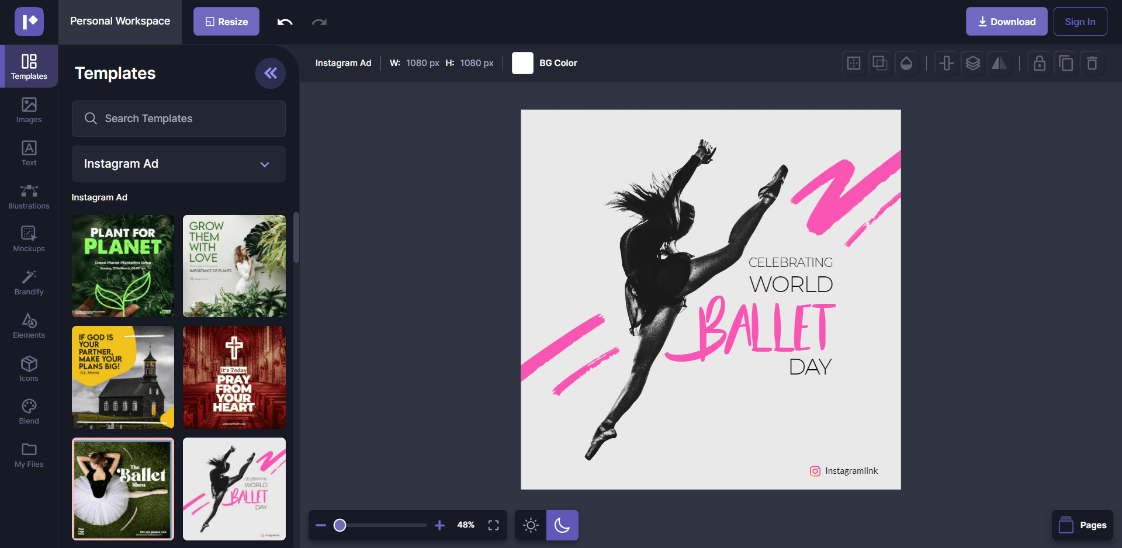Open the Pages panel

coord(1082,525)
